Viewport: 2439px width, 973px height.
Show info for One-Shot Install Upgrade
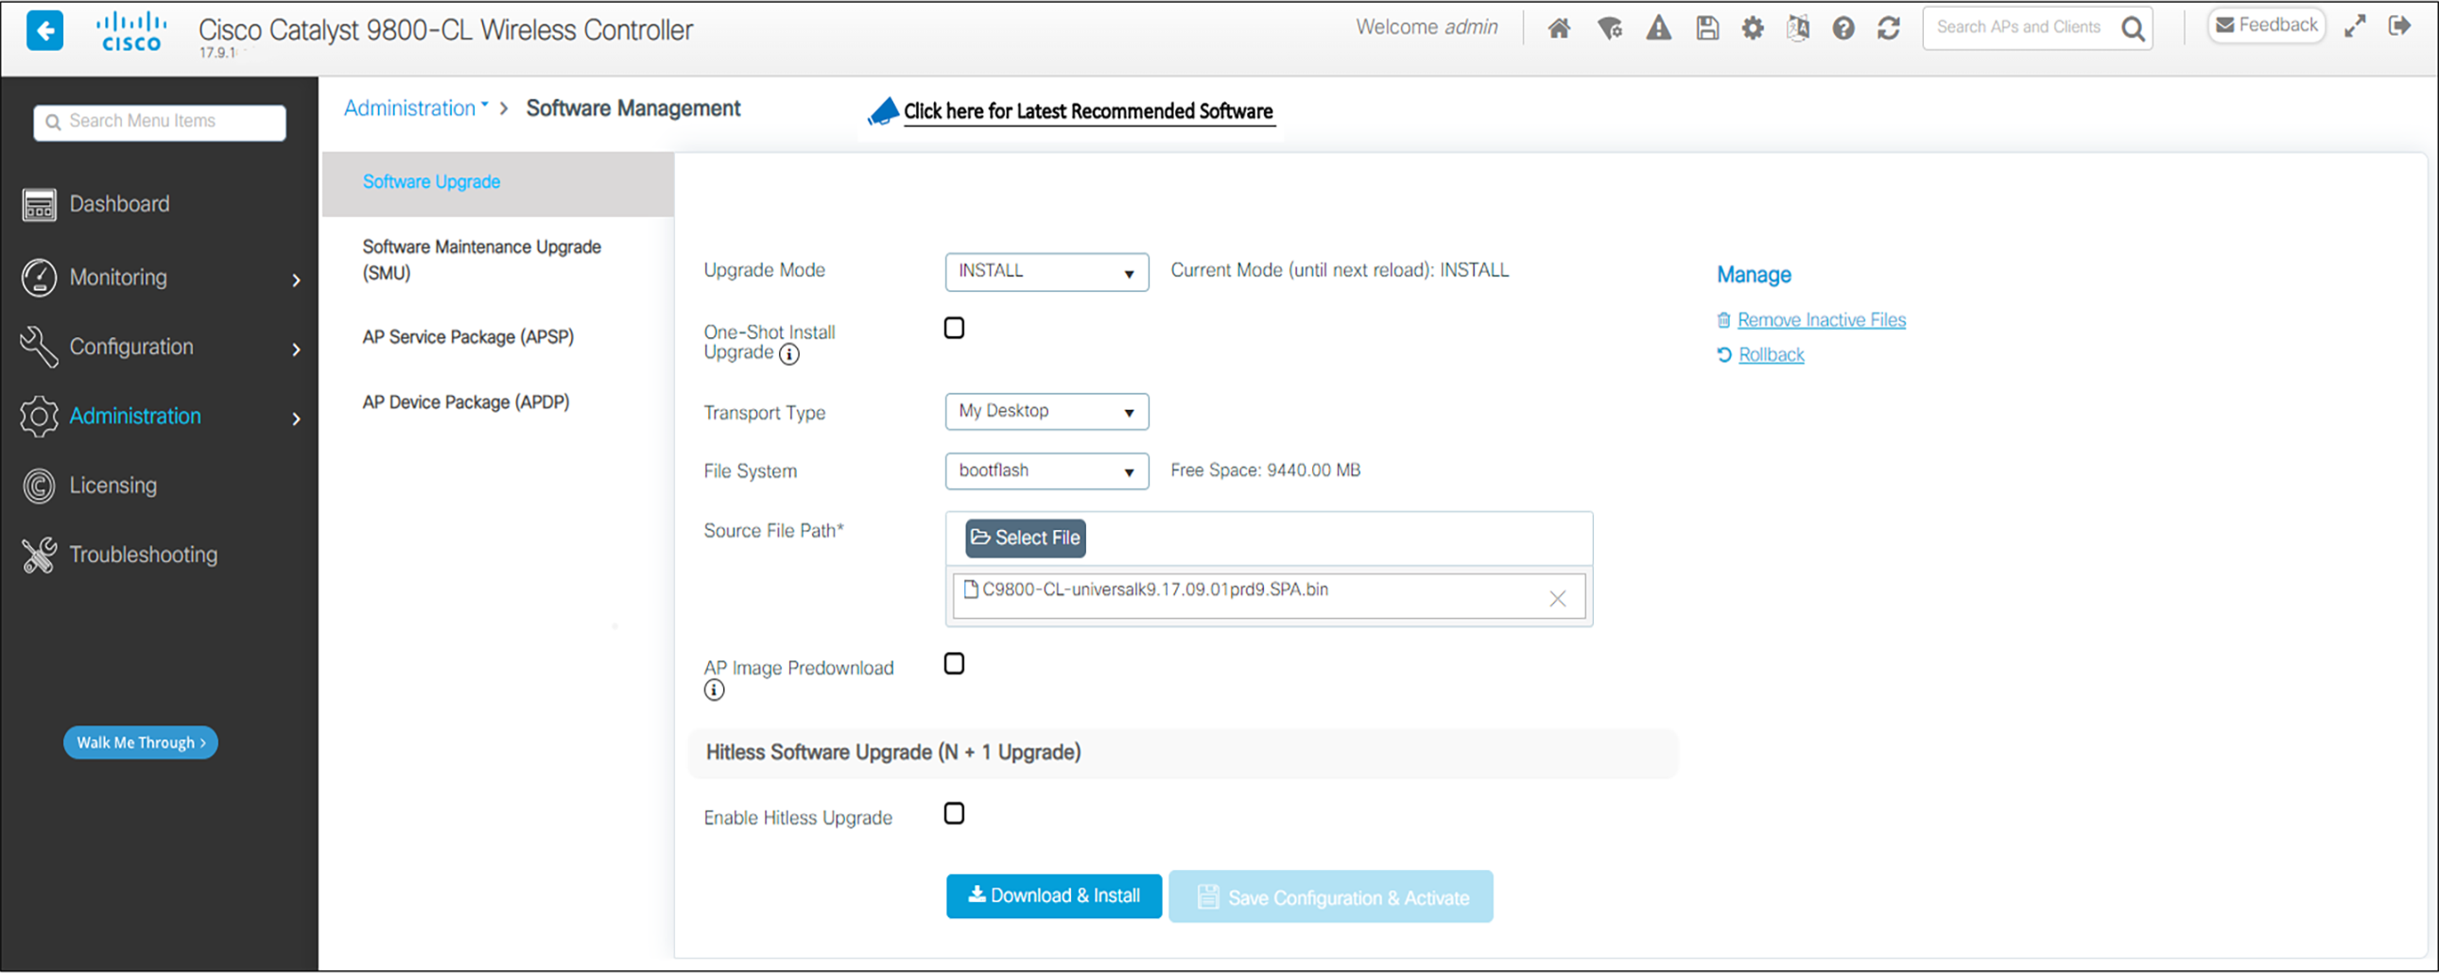[x=788, y=354]
